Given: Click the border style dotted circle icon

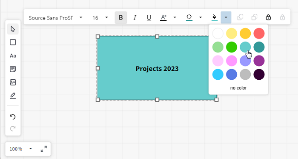Looking at the screenshot, I should coord(189,17).
